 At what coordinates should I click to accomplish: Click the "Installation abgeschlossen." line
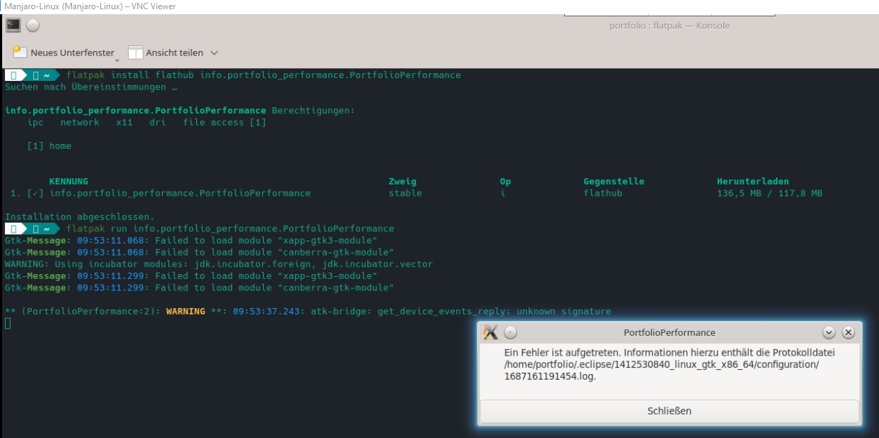80,217
